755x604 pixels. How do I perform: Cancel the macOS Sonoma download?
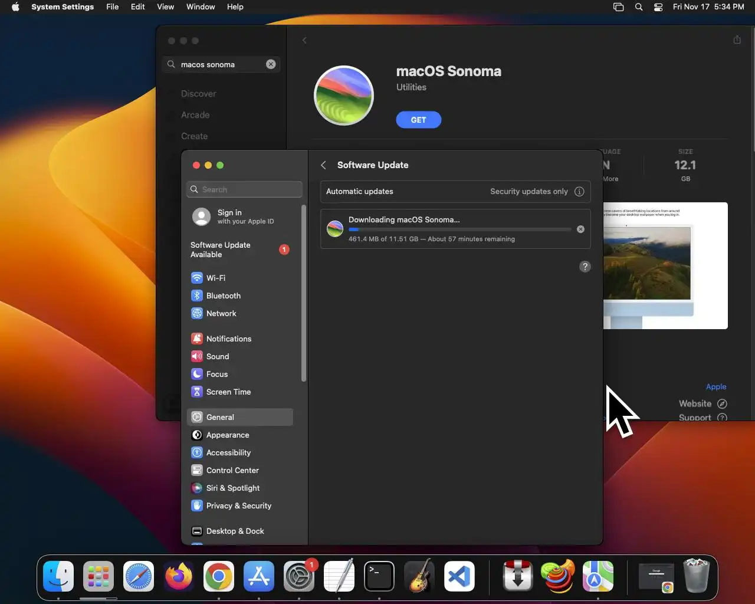580,229
